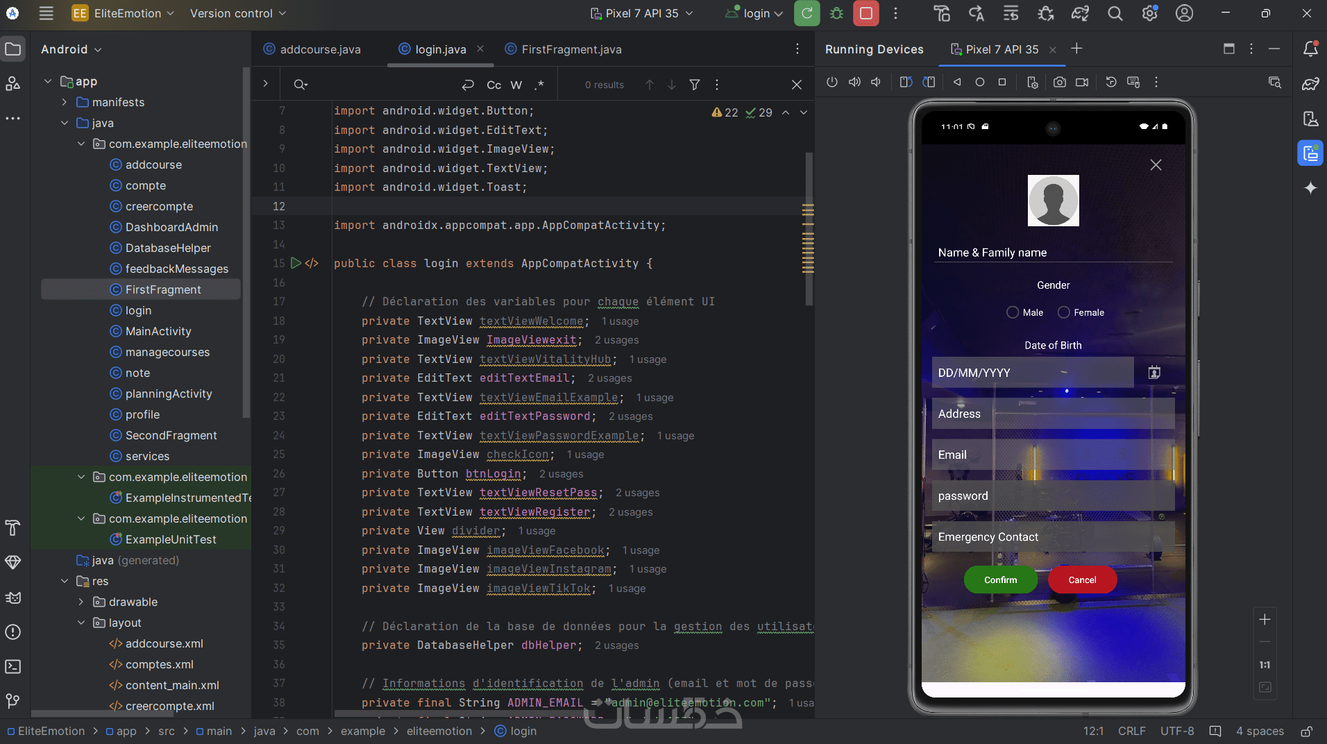Screen dimensions: 1327x744
Task: Start debugging the login app
Action: click(x=836, y=13)
